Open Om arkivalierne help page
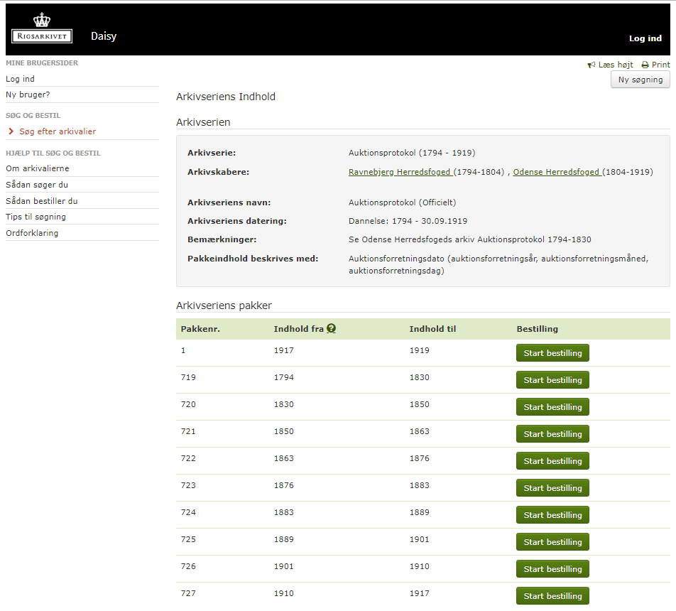676x611 pixels. 37,168
